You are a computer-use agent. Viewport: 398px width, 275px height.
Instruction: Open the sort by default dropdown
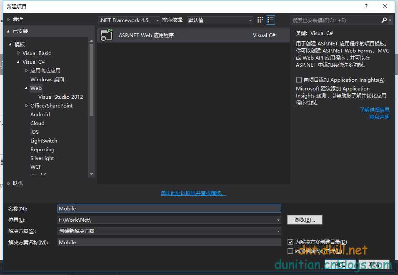click(220, 20)
